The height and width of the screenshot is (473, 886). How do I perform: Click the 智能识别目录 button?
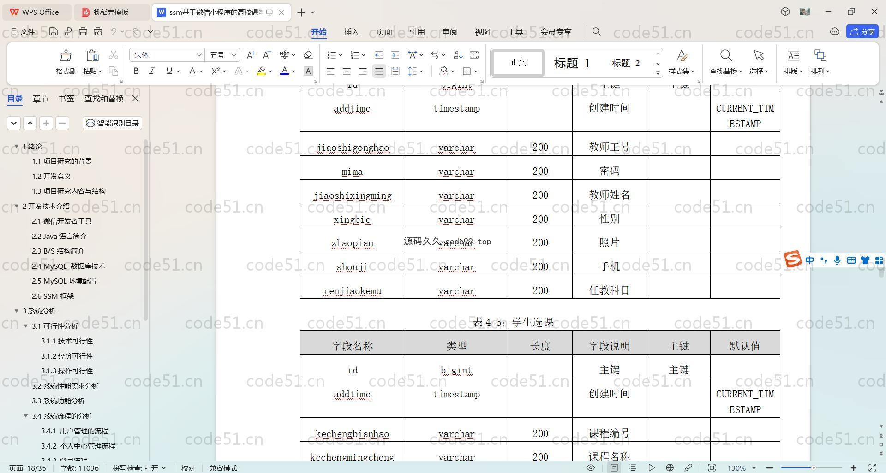click(113, 123)
